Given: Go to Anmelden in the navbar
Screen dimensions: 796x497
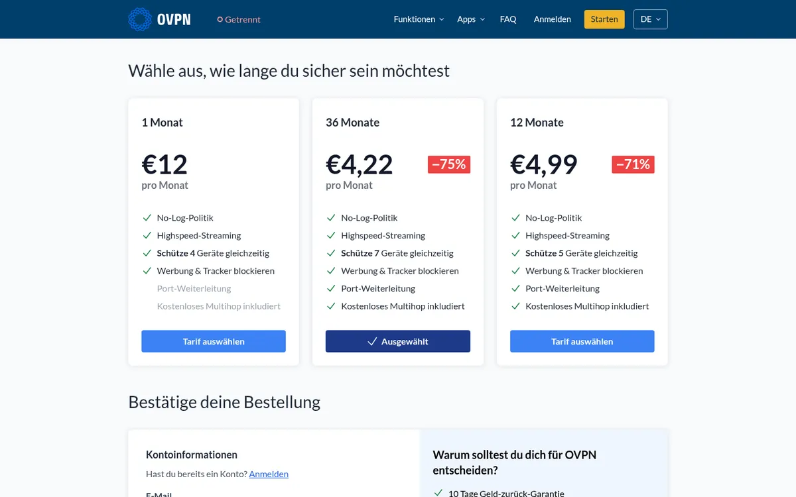Looking at the screenshot, I should pyautogui.click(x=553, y=19).
